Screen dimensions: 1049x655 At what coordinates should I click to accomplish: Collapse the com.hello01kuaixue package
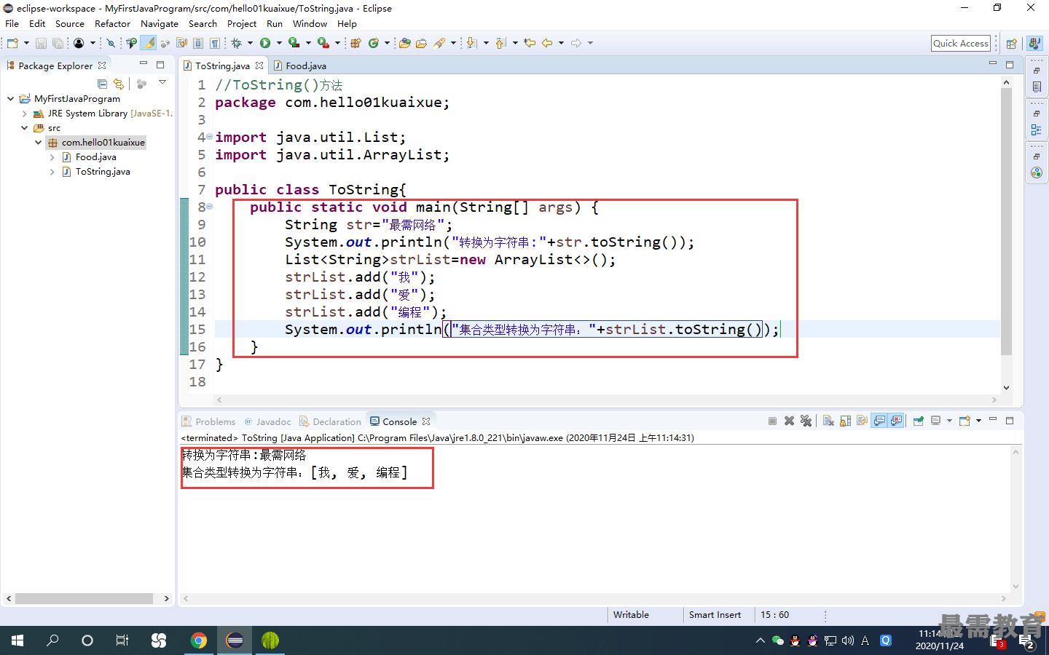(x=38, y=142)
